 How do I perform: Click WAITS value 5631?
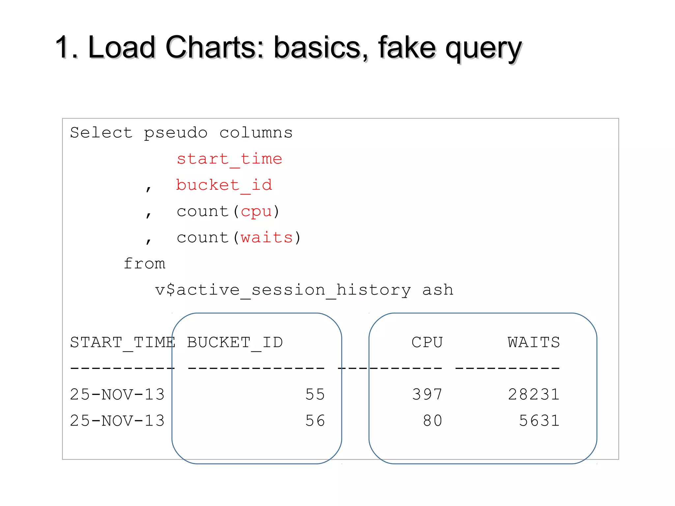click(539, 421)
